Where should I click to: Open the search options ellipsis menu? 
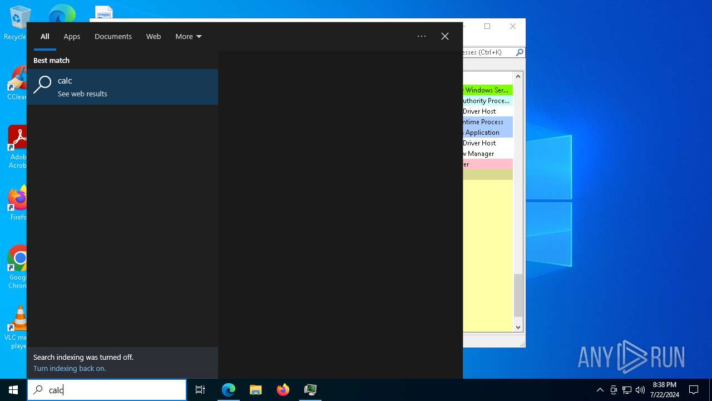coord(422,36)
